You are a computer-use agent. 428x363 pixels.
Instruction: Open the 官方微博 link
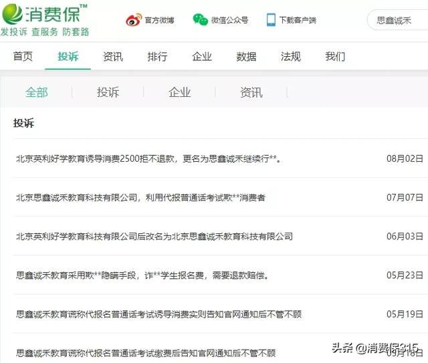159,20
